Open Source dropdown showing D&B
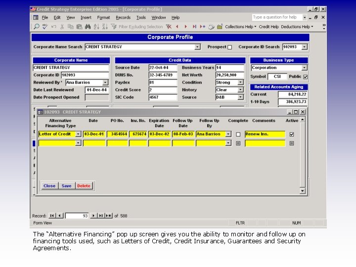The height and width of the screenshot is (267, 356). [x=240, y=97]
